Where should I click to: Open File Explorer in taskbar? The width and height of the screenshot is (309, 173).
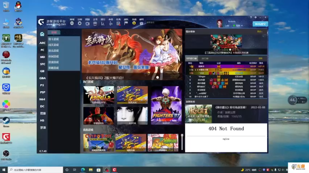point(91,170)
